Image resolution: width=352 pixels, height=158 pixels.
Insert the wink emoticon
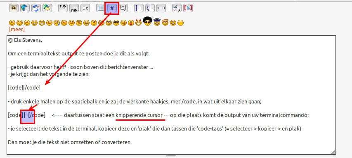(x=27, y=23)
